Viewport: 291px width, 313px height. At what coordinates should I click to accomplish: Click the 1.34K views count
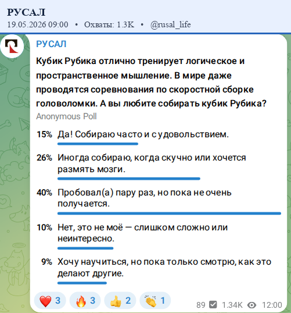[x=232, y=305]
